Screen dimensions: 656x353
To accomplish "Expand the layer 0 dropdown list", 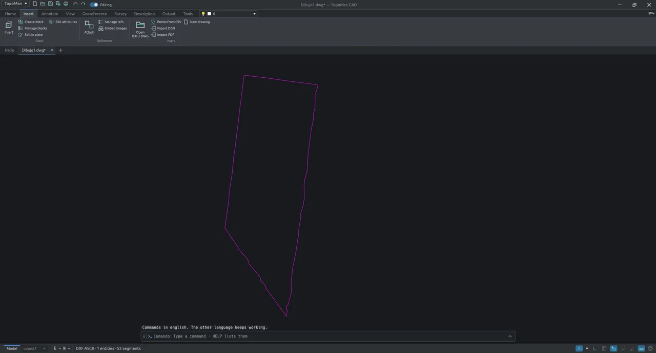I will point(254,14).
